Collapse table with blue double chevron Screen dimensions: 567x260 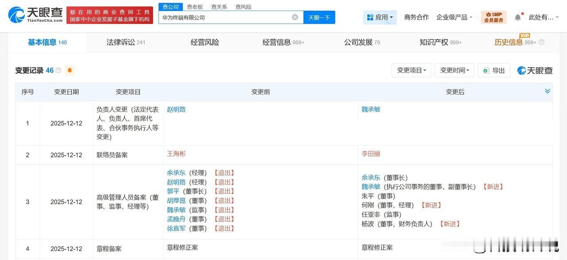548,91
